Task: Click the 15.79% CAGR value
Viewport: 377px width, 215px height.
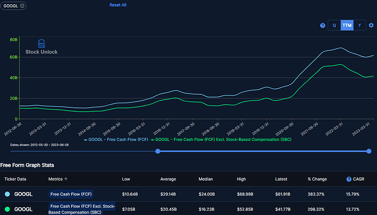Action: tap(353, 194)
